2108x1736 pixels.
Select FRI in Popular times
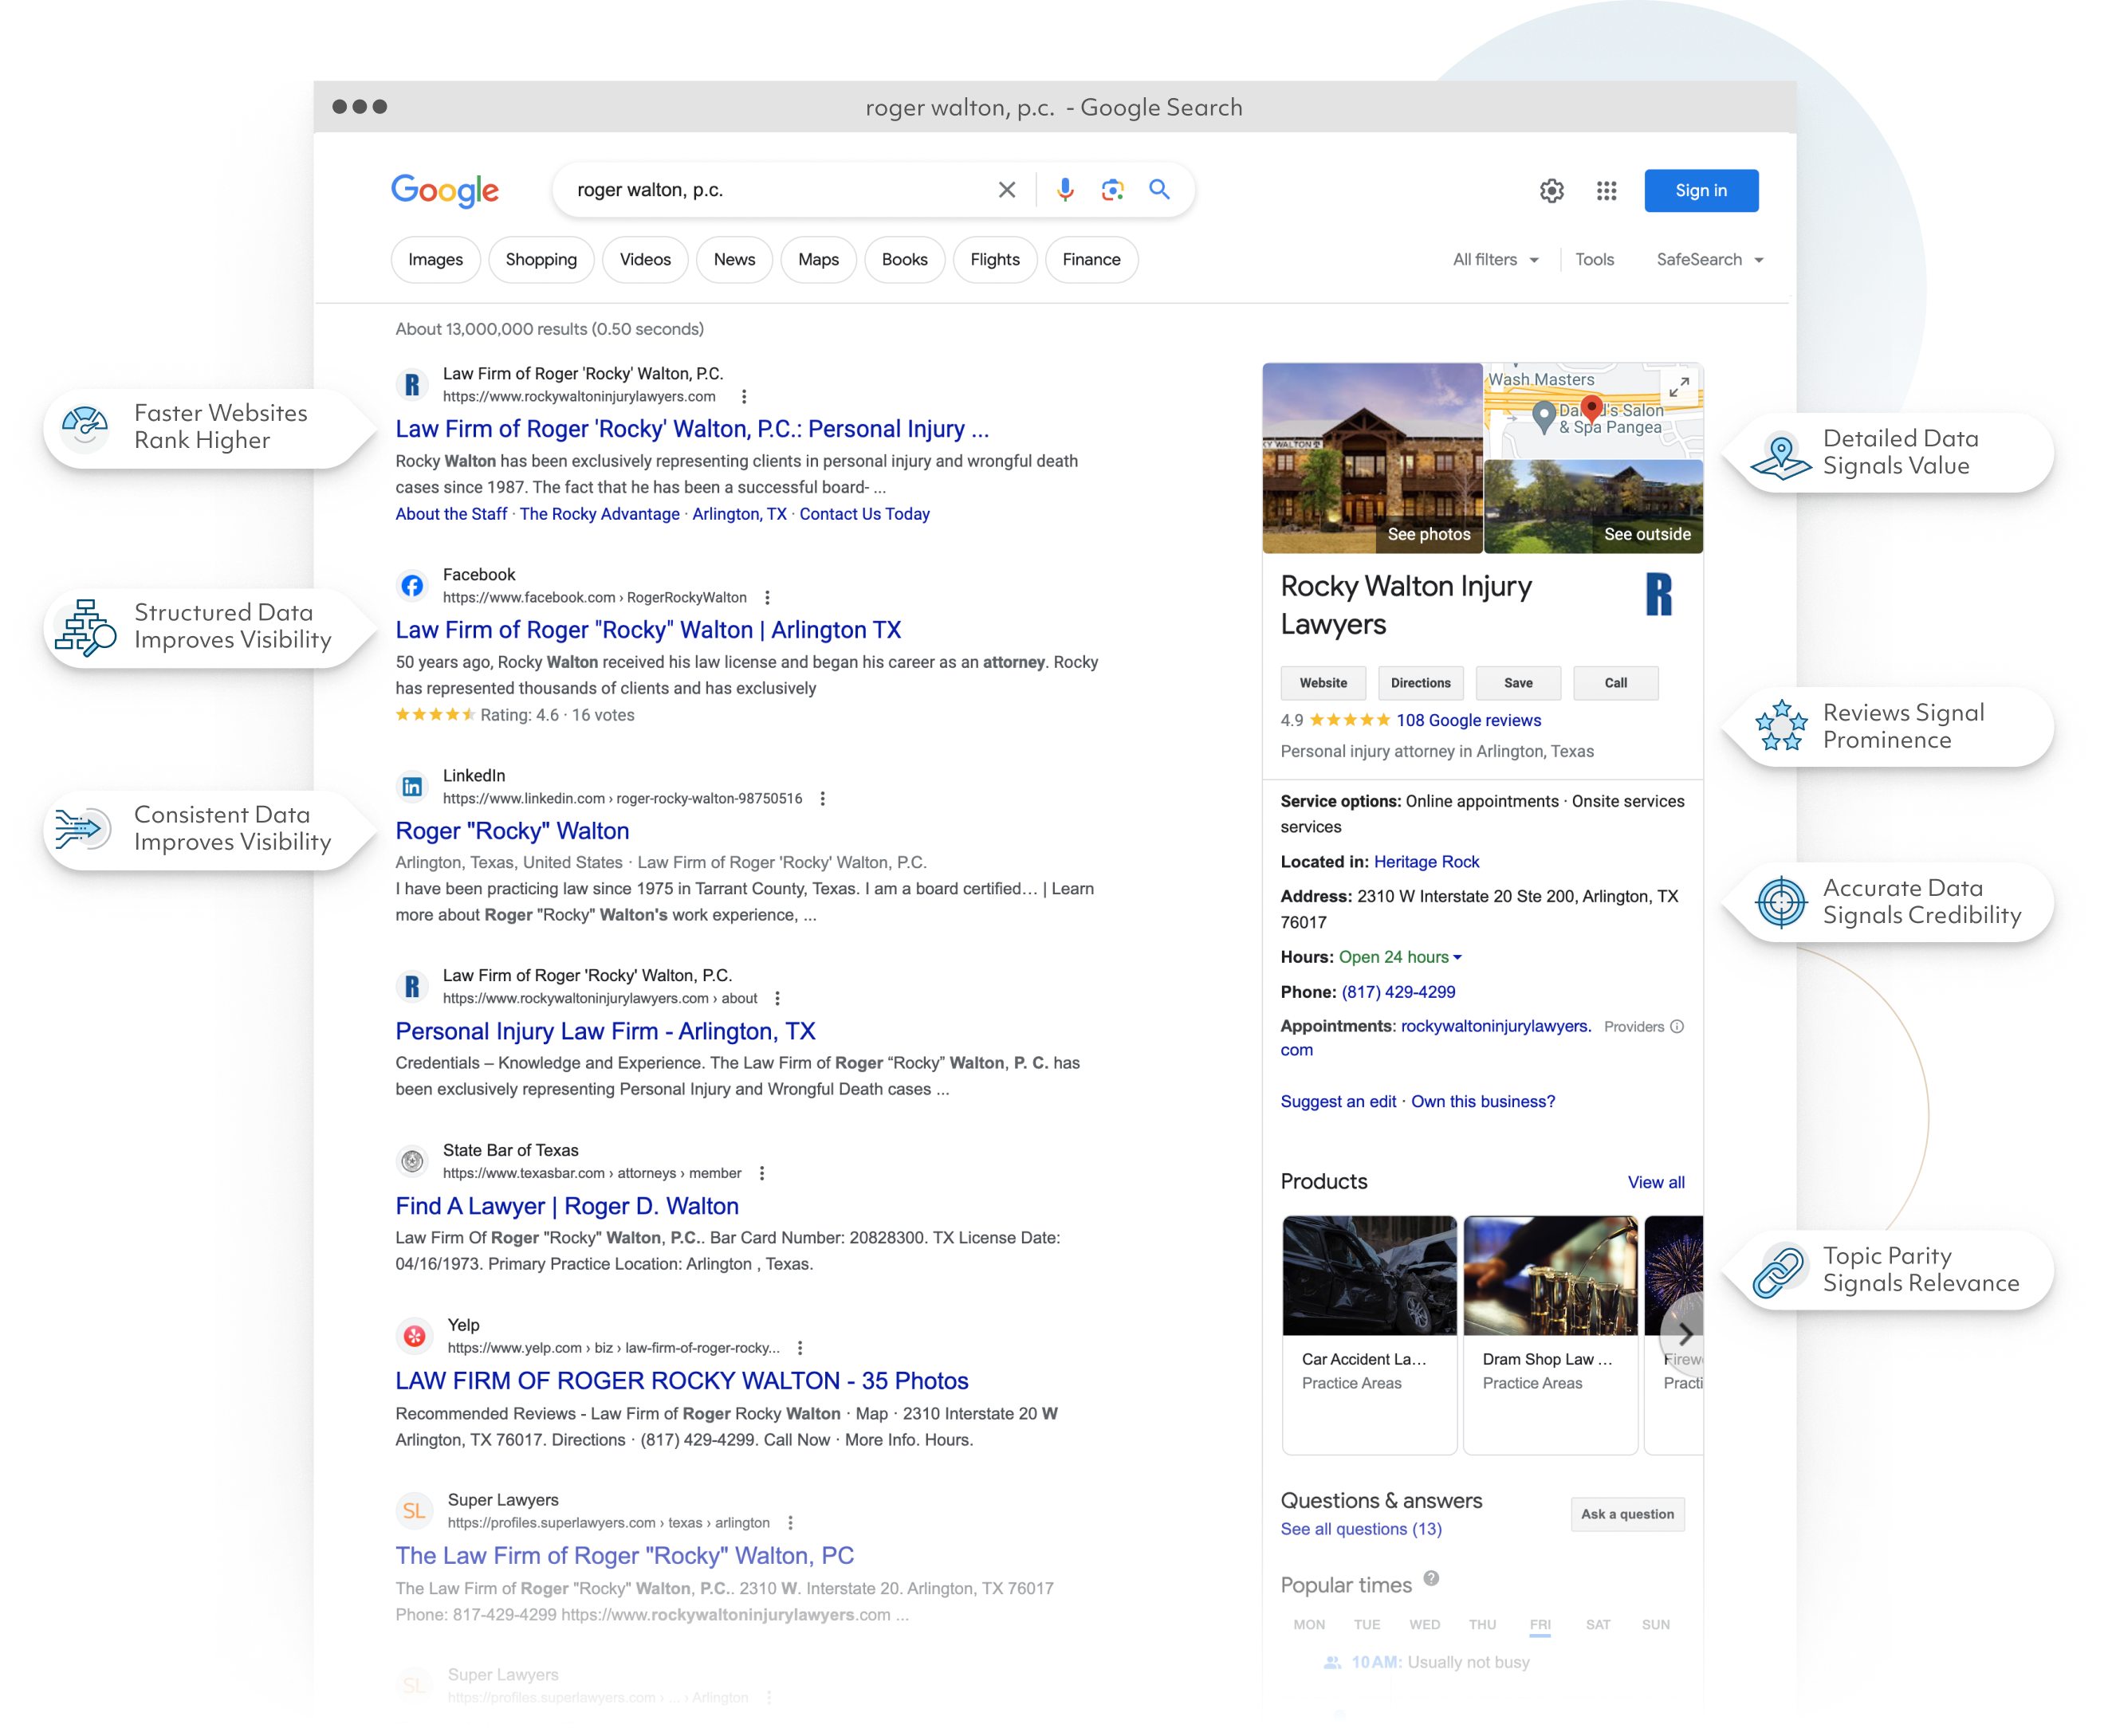(x=1540, y=1624)
